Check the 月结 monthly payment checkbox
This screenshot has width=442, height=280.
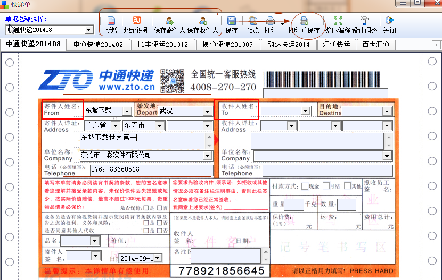pyautogui.click(x=326, y=186)
